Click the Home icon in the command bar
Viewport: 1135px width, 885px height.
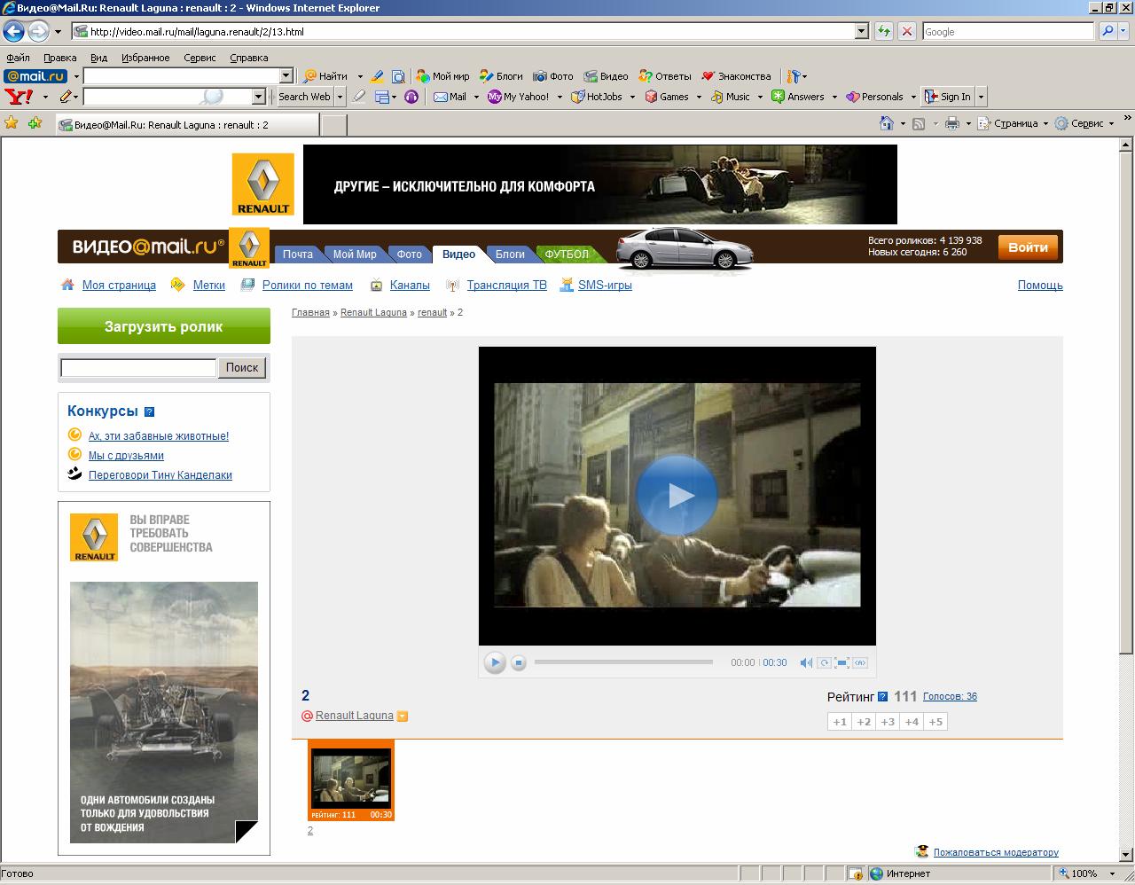[x=886, y=124]
